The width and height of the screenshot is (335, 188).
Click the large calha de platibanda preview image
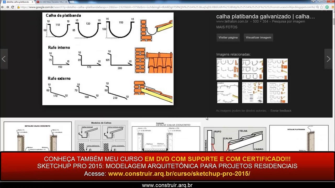108,59
